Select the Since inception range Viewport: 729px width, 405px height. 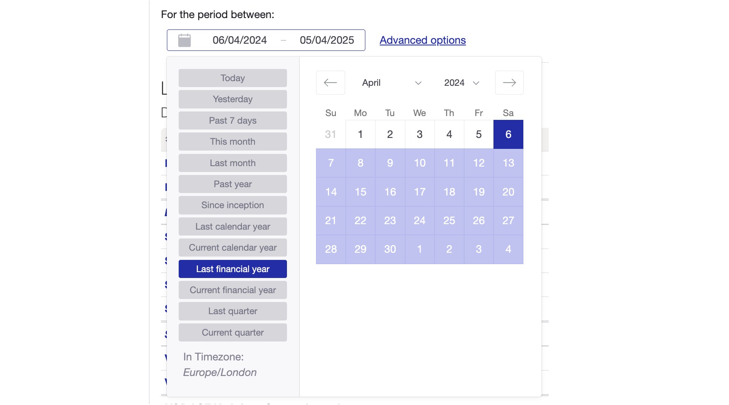(232, 205)
